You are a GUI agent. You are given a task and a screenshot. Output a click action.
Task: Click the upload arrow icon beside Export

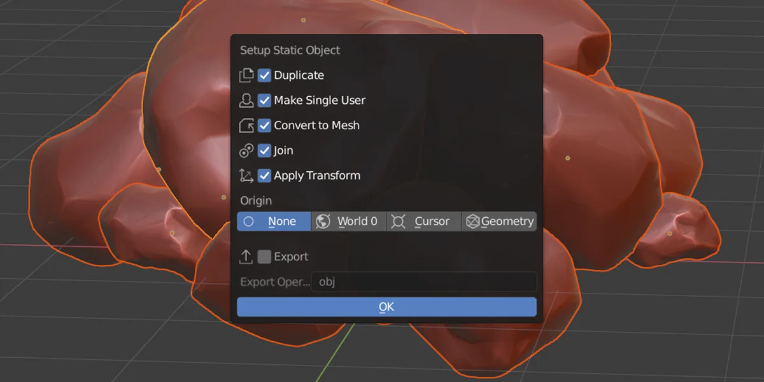point(247,256)
